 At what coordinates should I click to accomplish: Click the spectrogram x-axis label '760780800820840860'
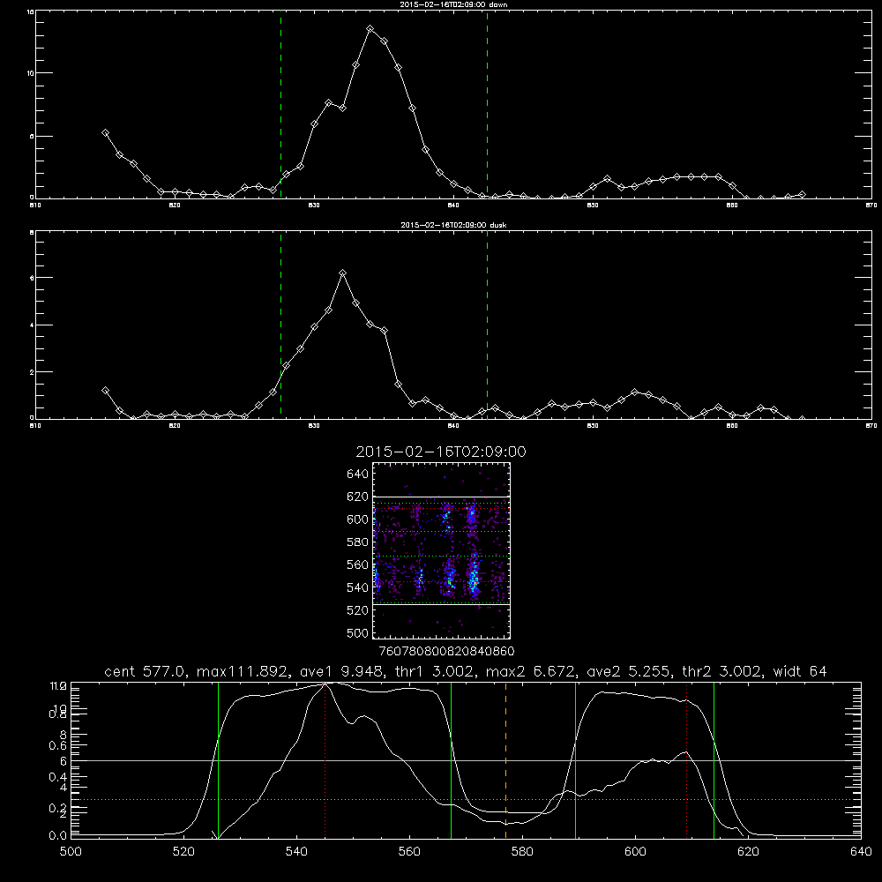click(x=447, y=651)
